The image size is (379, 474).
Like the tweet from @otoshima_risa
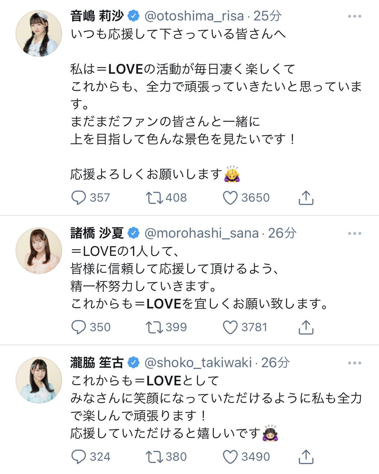(230, 198)
